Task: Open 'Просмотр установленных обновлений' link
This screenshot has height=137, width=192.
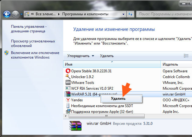Action: [33, 43]
